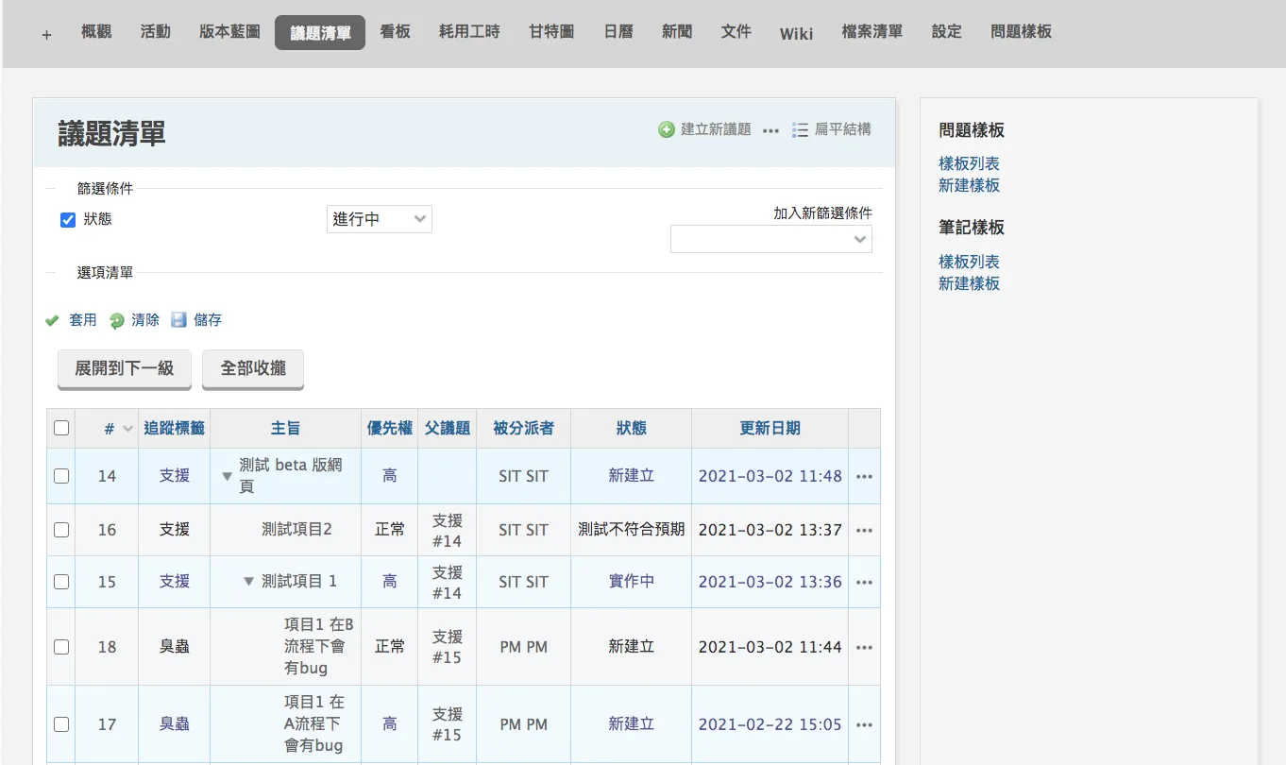This screenshot has width=1286, height=765.
Task: Collapse the 測試 beta 版網頁 issue tree
Action: coord(227,477)
